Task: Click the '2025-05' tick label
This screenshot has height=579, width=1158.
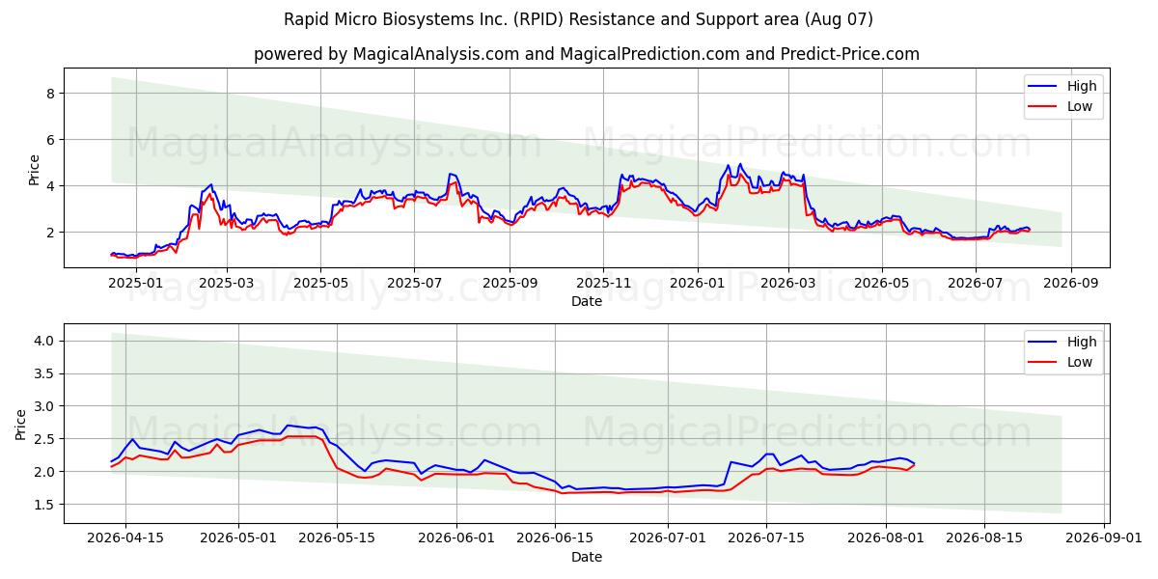Action: tap(320, 283)
